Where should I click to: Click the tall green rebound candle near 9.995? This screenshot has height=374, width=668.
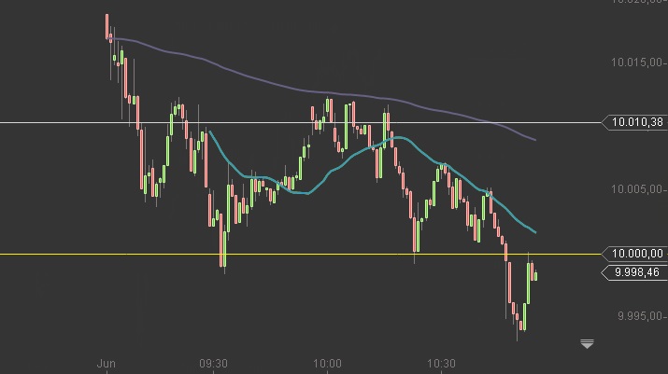tap(528, 283)
